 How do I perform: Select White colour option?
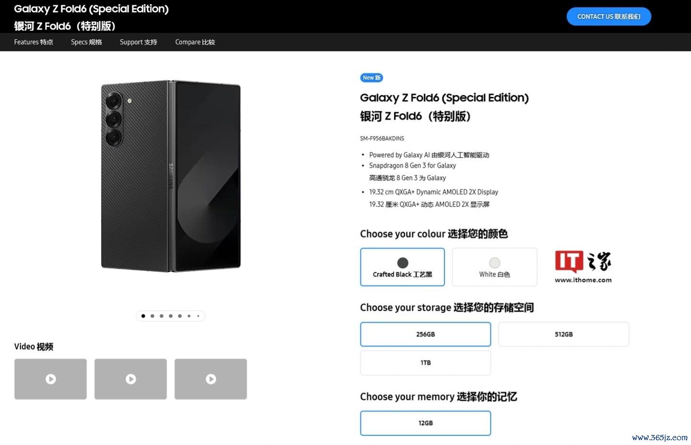494,267
